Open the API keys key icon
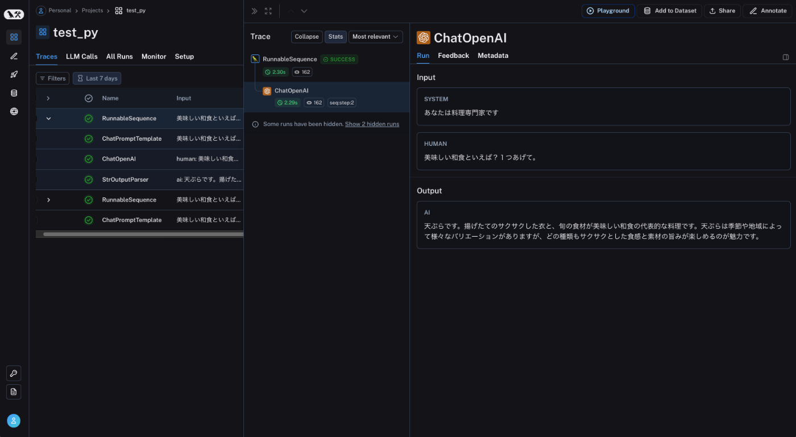The height and width of the screenshot is (437, 796). [14, 373]
